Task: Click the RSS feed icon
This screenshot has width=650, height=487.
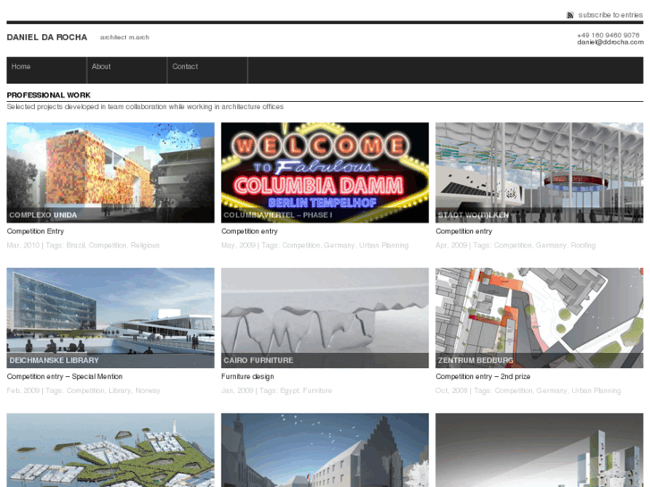Action: [x=570, y=15]
